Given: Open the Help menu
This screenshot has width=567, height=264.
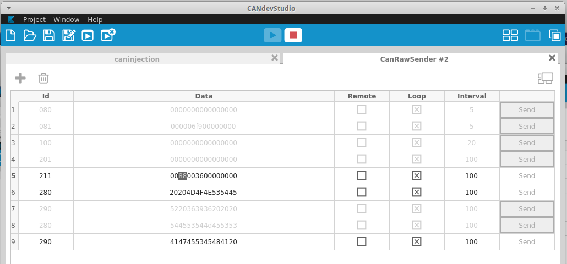Looking at the screenshot, I should click(x=95, y=19).
